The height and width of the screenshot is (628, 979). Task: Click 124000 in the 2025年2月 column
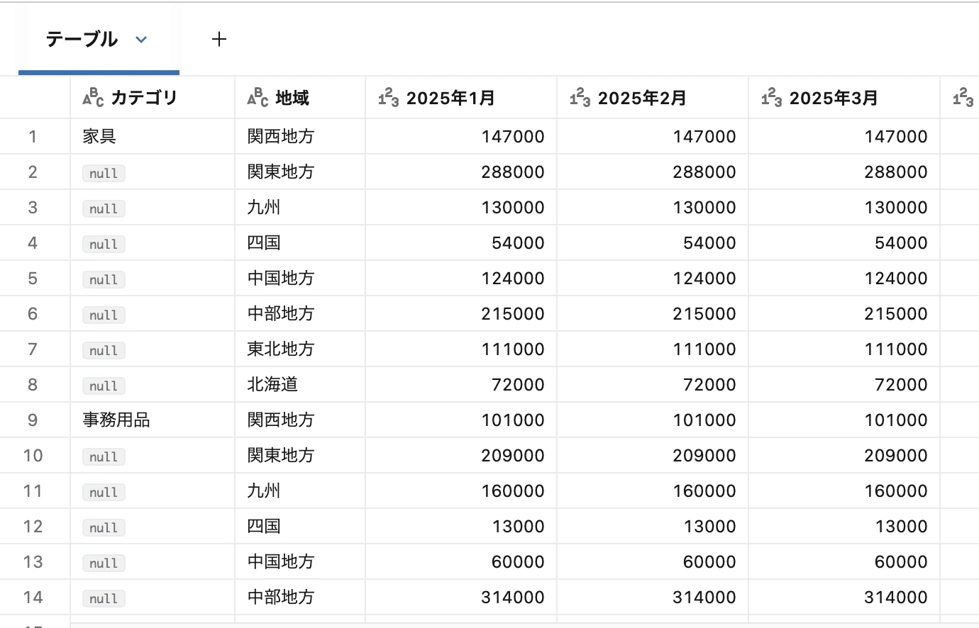pyautogui.click(x=653, y=278)
